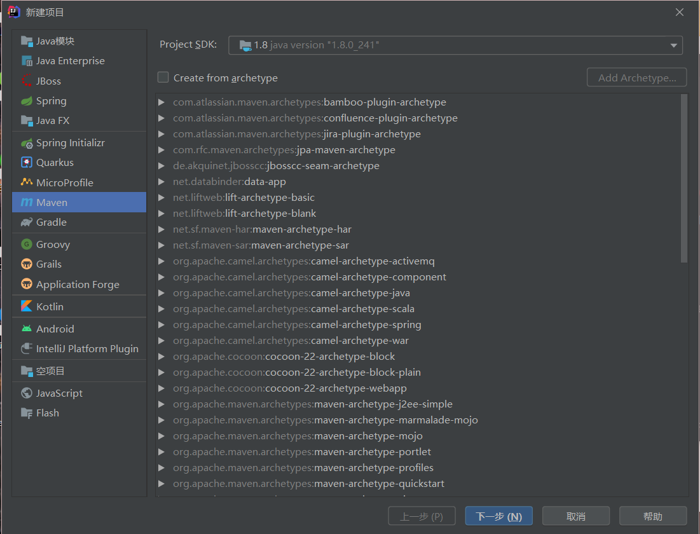Choose the Gradle elephant icon
This screenshot has width=700, height=534.
(x=27, y=222)
